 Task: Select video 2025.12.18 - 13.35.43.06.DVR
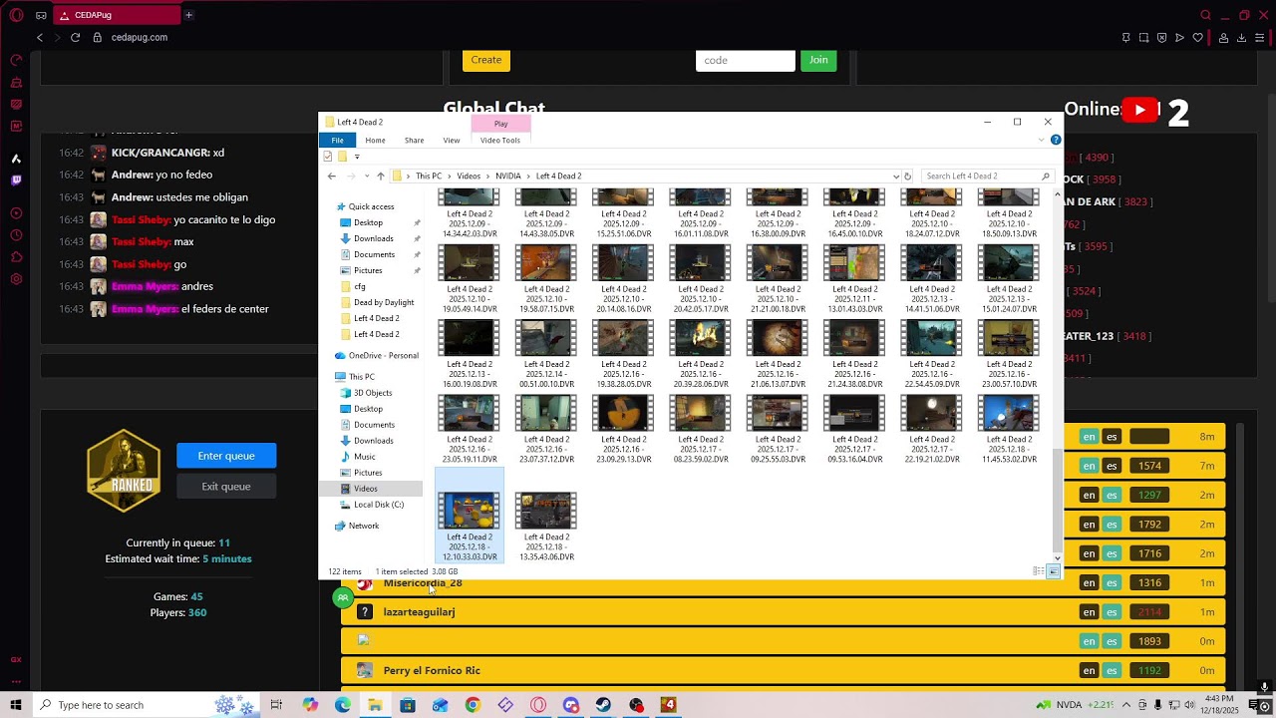[546, 528]
